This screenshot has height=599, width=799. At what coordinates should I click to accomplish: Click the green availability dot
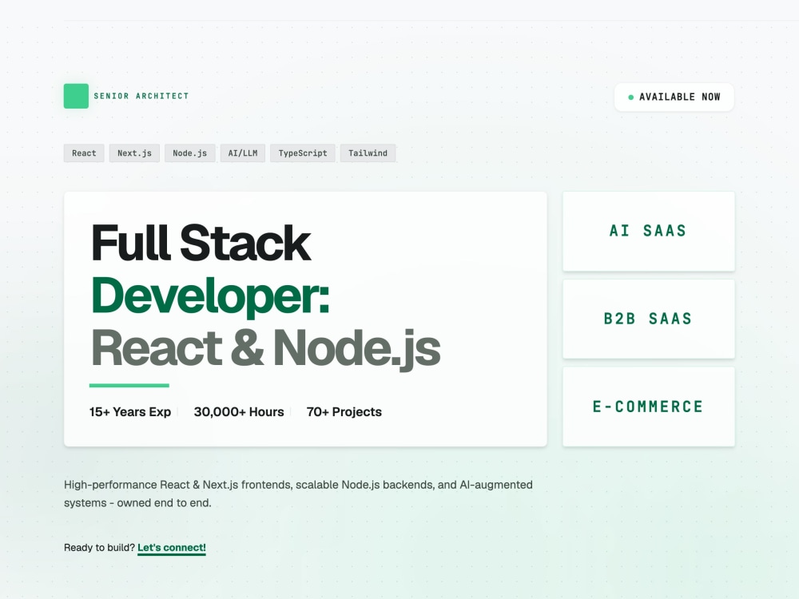(x=631, y=97)
